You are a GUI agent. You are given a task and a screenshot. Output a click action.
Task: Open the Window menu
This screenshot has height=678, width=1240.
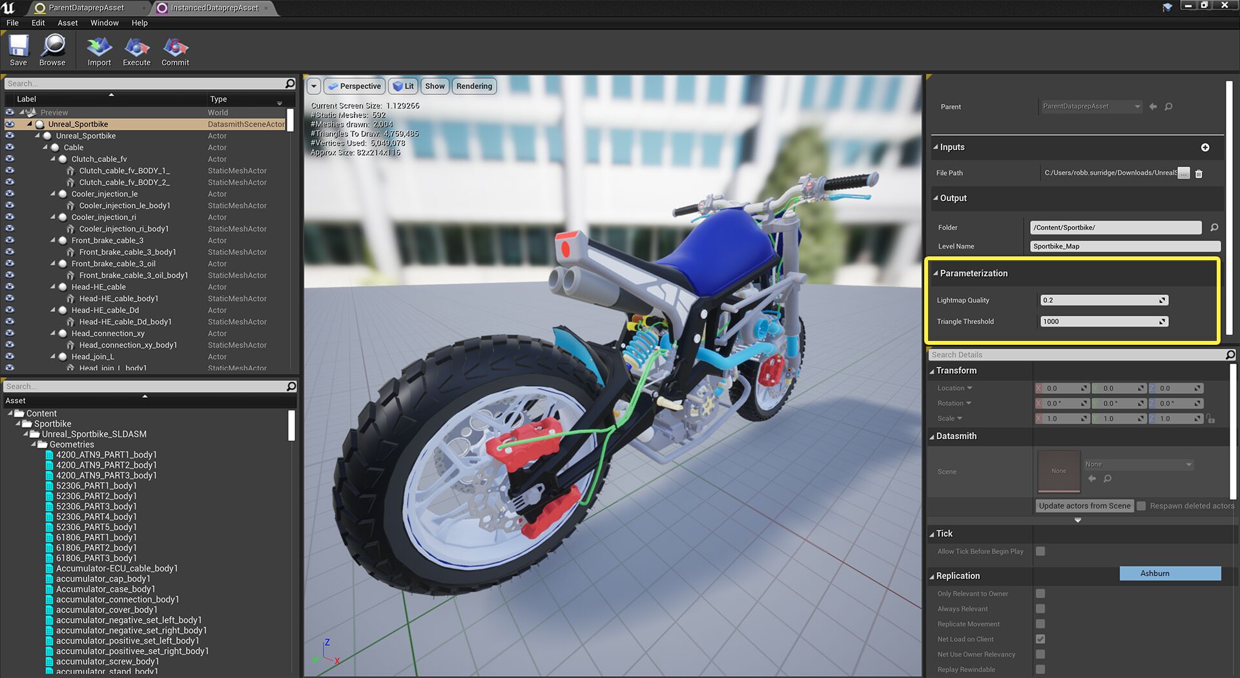click(x=104, y=23)
